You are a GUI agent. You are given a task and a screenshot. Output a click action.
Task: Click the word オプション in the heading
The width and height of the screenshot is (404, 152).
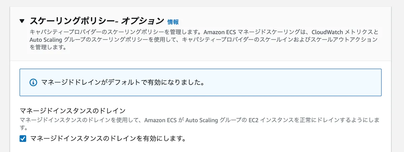142,21
